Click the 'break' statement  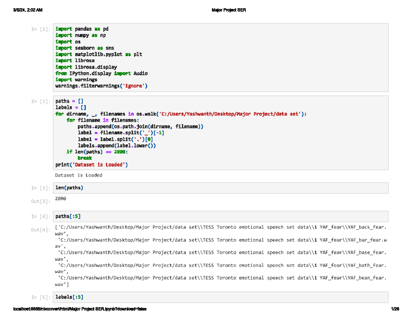84,158
